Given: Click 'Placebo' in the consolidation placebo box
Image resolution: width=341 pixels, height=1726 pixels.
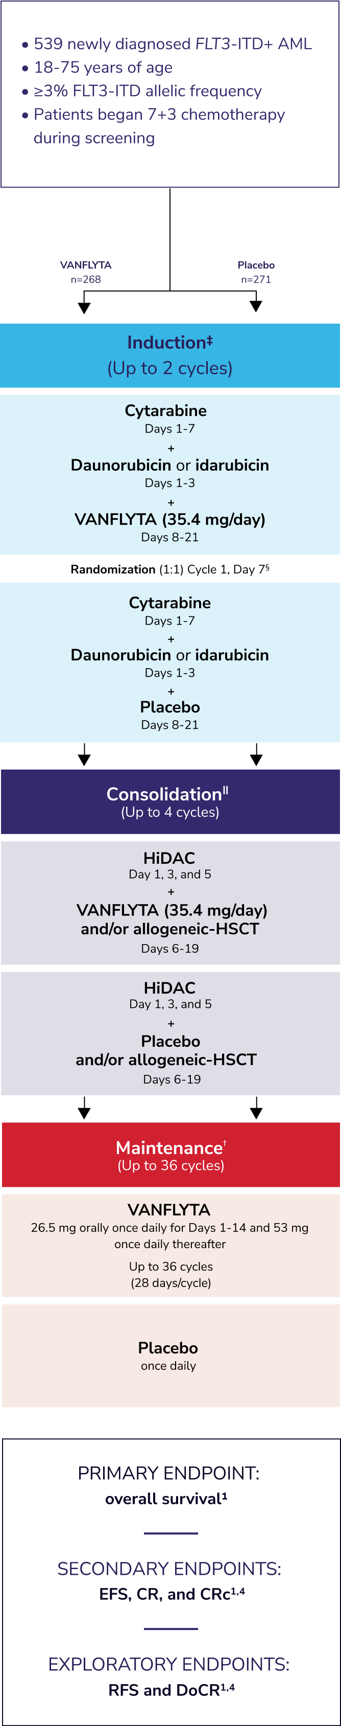Looking at the screenshot, I should tap(170, 1041).
